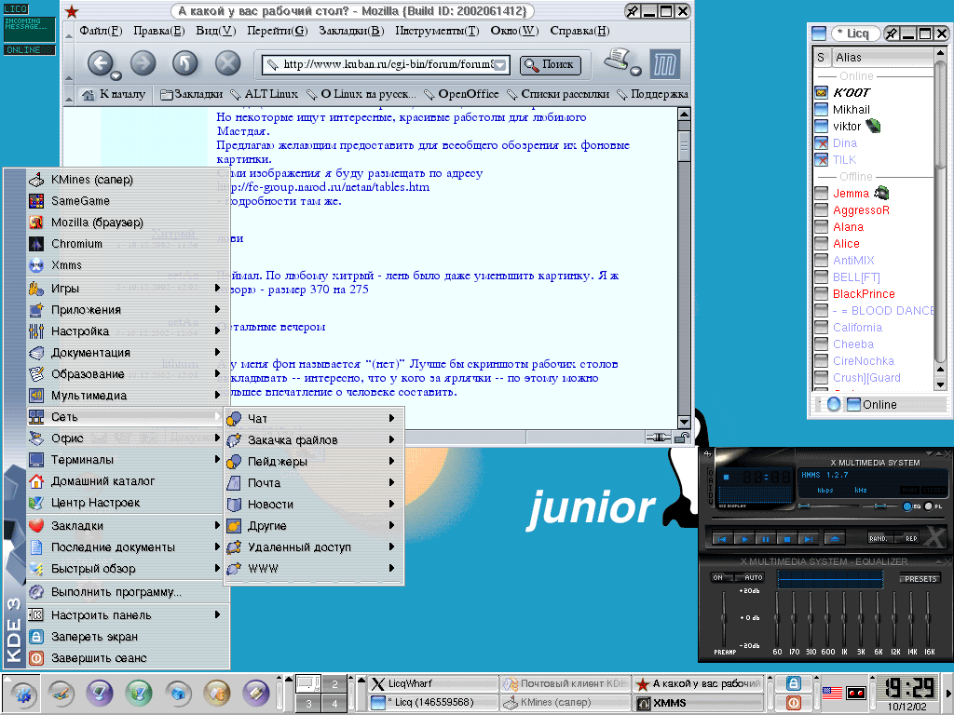Select Завершить сеанс in the KDE menu
Viewport: 954px width, 715px height.
pyautogui.click(x=98, y=658)
